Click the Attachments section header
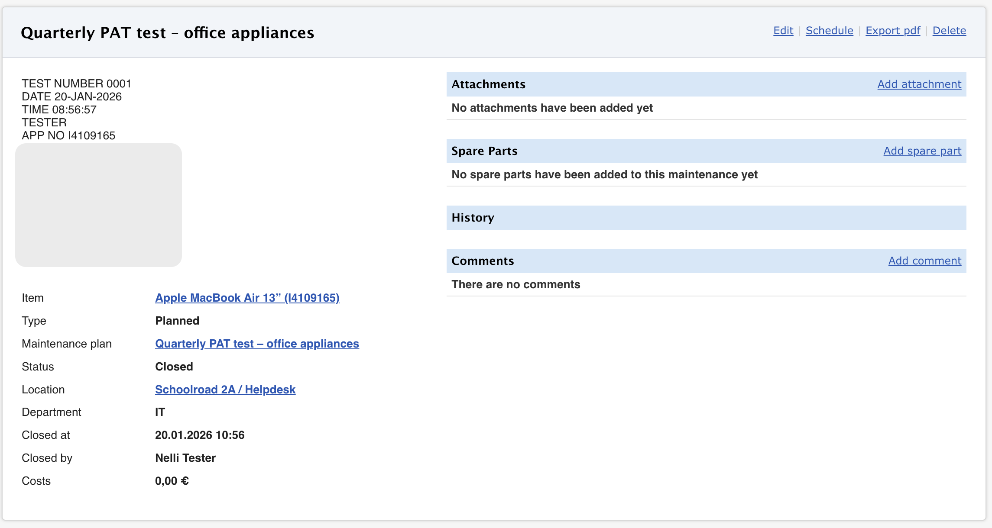This screenshot has width=992, height=528. pos(488,84)
